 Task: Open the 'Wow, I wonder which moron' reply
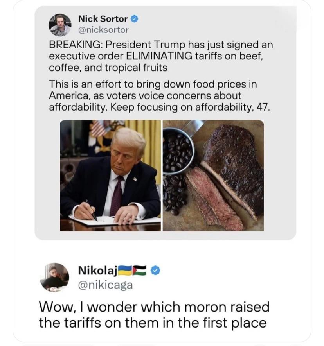[x=154, y=314]
